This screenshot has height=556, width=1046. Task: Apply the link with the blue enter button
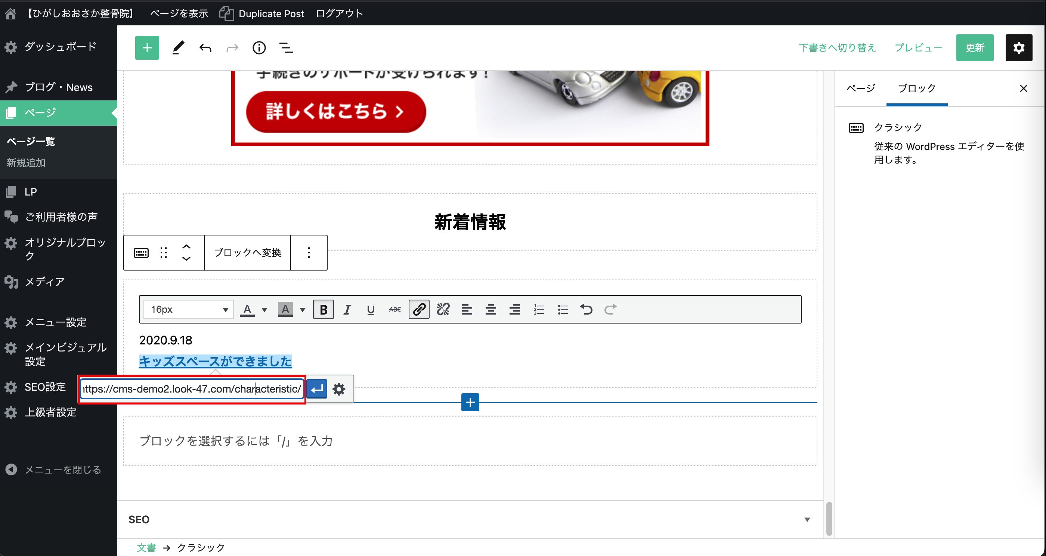(317, 389)
